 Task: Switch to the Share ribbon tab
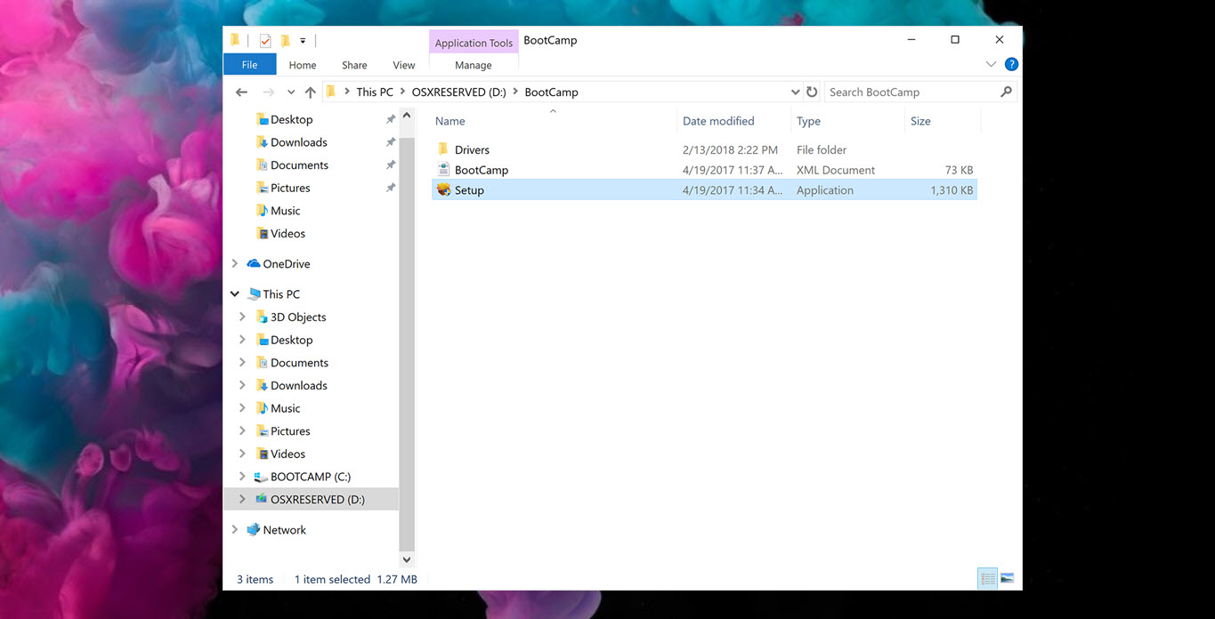pyautogui.click(x=354, y=65)
